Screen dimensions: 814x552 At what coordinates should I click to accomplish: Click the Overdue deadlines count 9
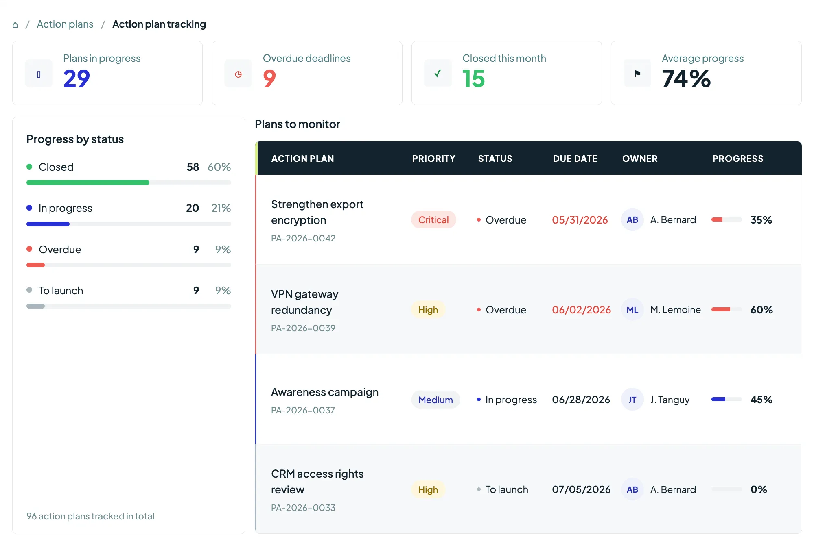pos(269,78)
